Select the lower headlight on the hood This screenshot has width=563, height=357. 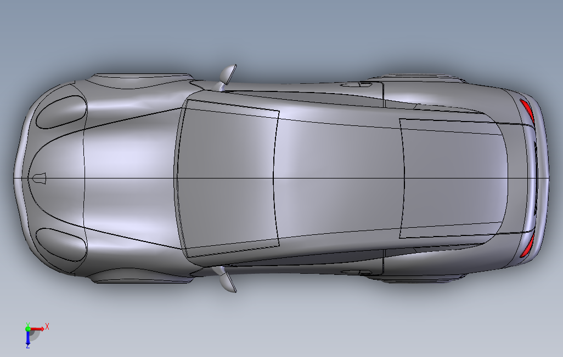pos(61,245)
